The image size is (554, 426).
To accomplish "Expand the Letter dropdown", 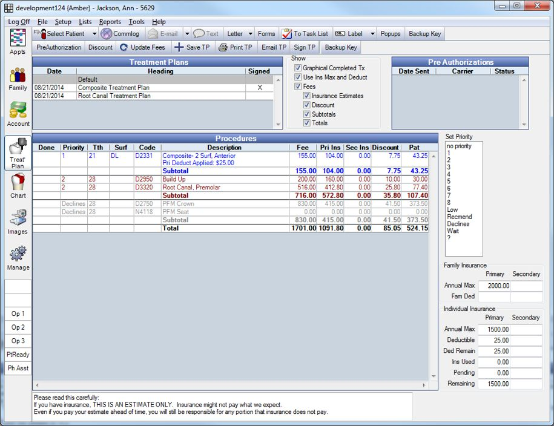I will coord(249,33).
